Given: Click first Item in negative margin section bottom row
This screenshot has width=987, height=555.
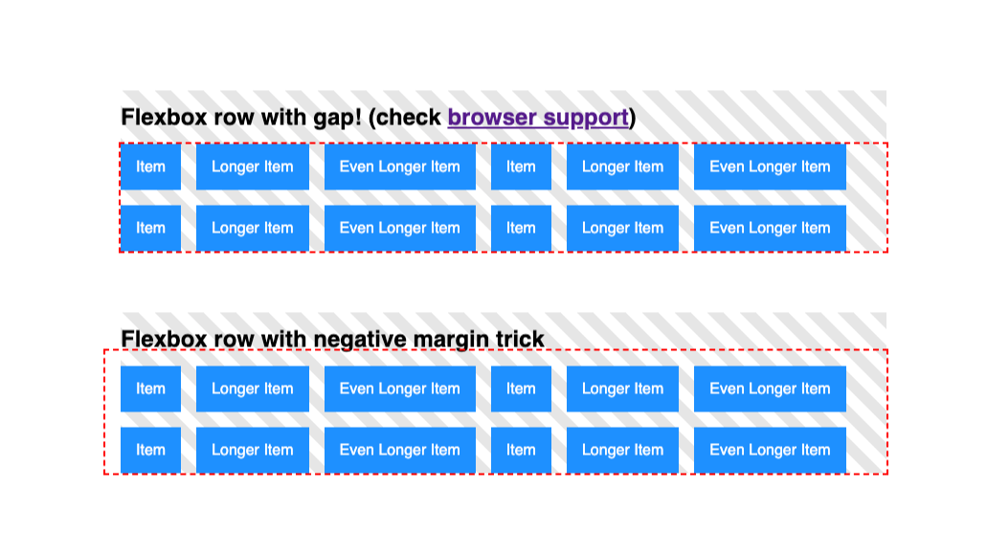Looking at the screenshot, I should 150,450.
